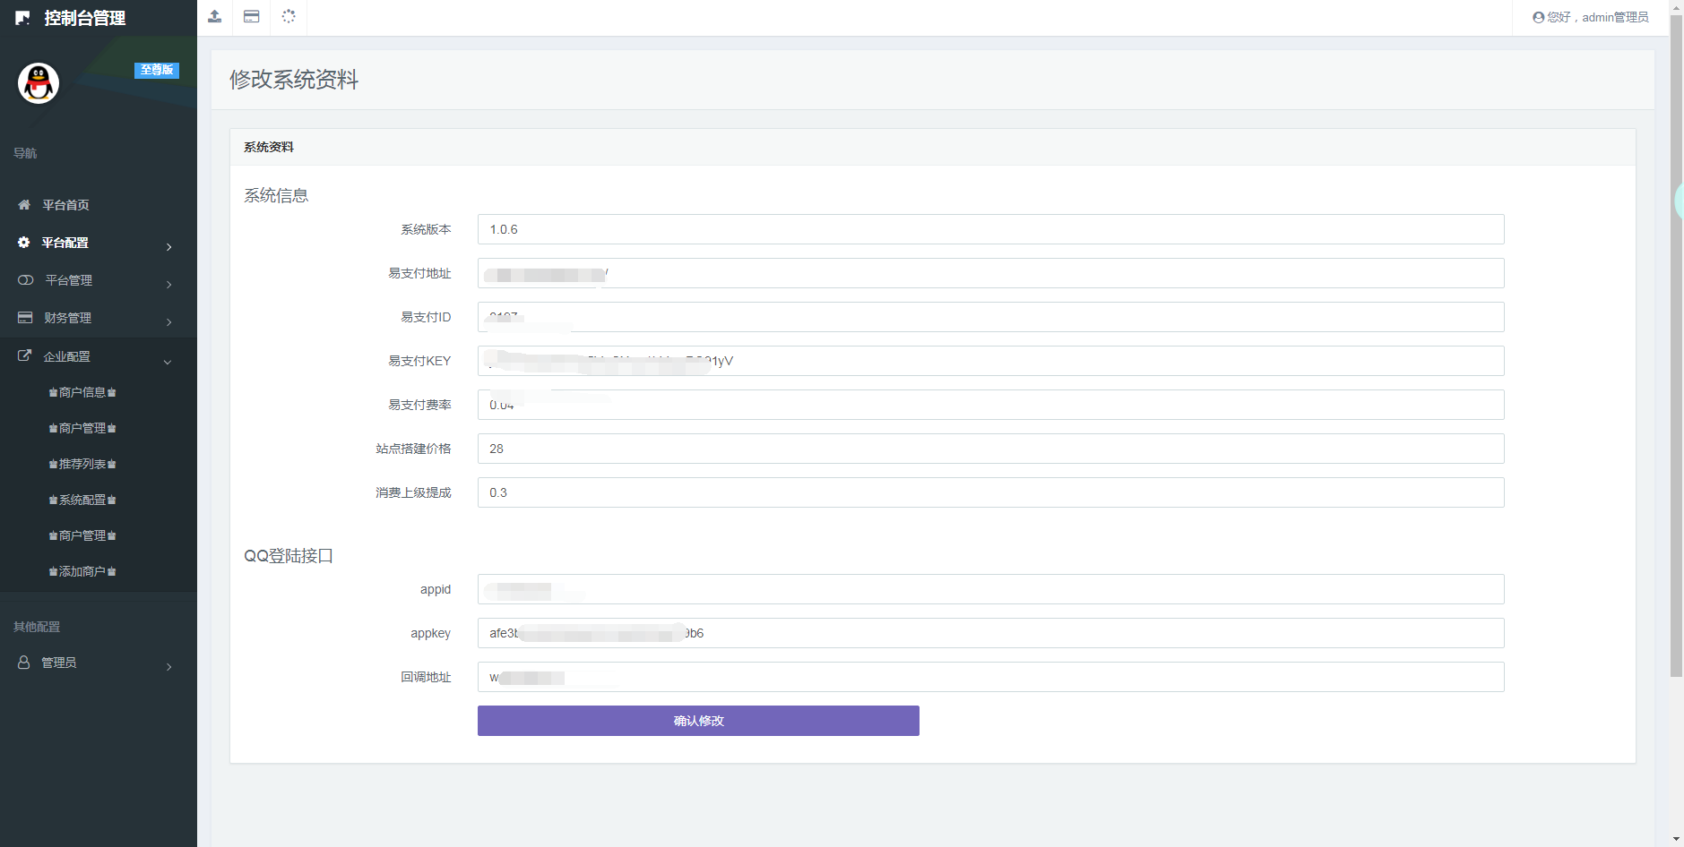
Task: Click the toggle icon beside 平台管理
Action: click(x=25, y=280)
